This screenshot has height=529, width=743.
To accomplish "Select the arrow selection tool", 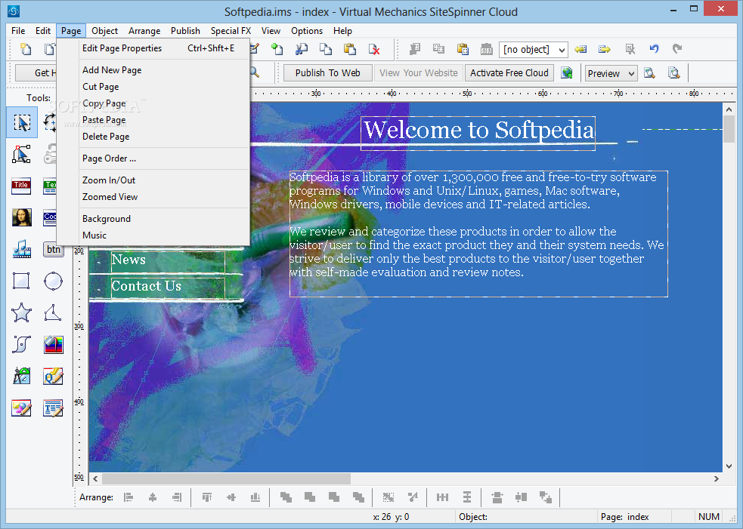I will point(22,122).
